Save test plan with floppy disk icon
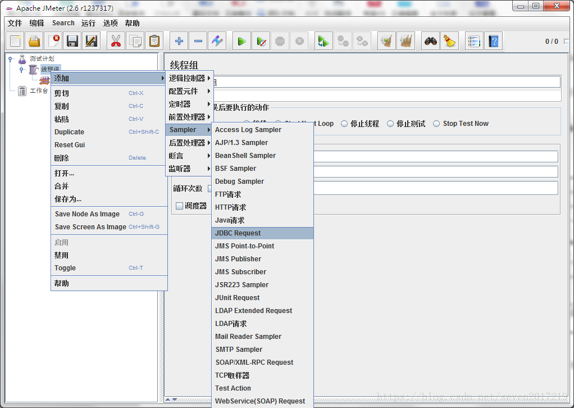 pyautogui.click(x=72, y=41)
